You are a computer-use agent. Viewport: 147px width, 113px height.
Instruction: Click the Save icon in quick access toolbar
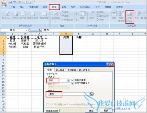tap(11, 2)
